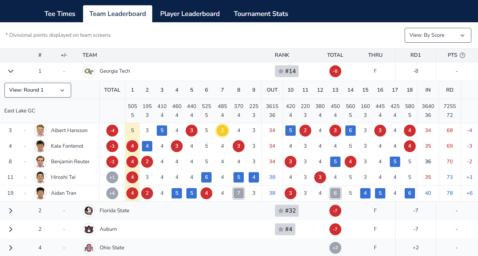478x256 pixels.
Task: Expand the Florida State team row
Action: tap(11, 211)
